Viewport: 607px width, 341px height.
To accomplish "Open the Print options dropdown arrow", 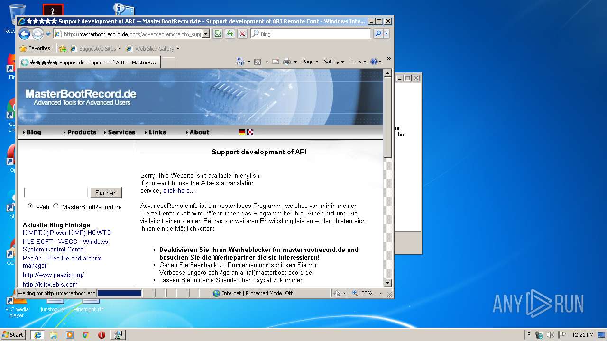I will [295, 62].
